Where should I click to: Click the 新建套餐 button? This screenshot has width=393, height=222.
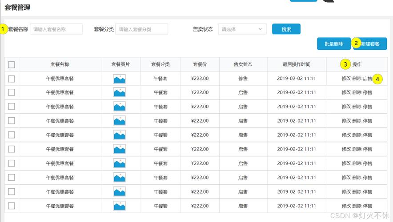click(x=373, y=44)
